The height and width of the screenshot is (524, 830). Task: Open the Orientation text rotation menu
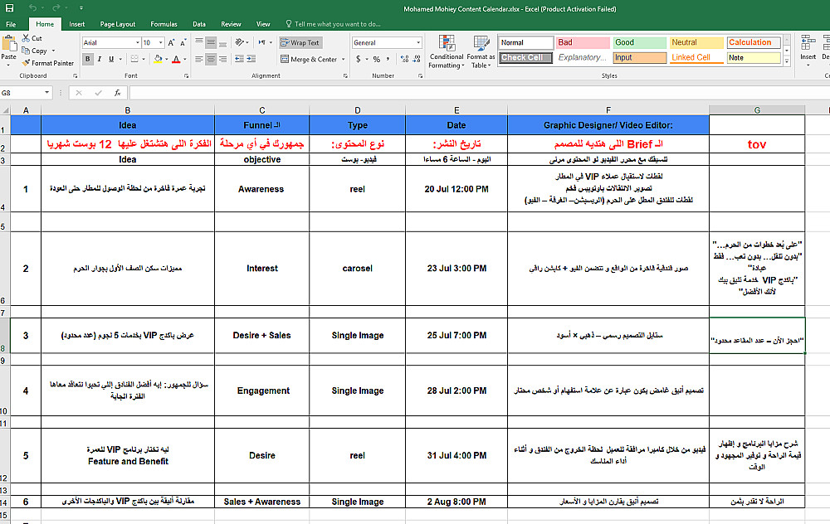click(x=242, y=43)
